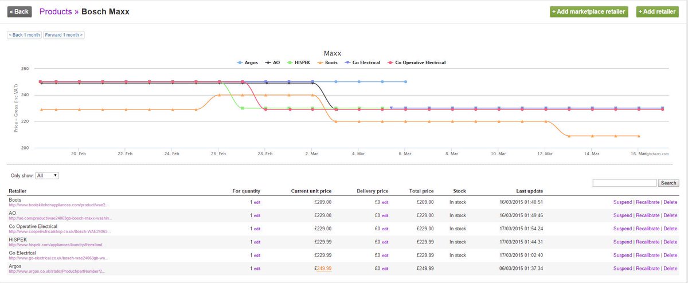
Task: Recalibrate Co Operative Electrical retailer
Action: pos(647,229)
